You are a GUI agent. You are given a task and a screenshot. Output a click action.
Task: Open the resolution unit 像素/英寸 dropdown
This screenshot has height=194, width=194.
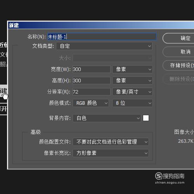132,92
